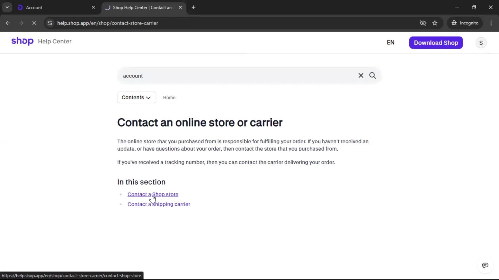
Task: Go back to the previous page
Action: tap(8, 23)
